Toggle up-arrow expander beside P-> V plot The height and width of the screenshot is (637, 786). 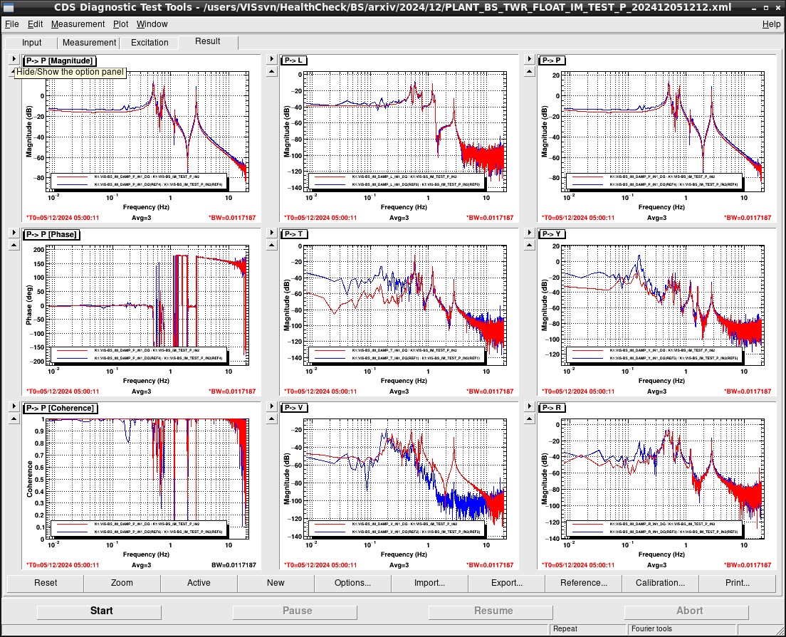[272, 419]
